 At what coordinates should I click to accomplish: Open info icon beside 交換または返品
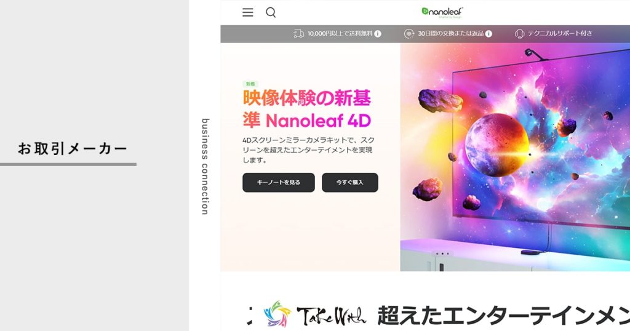pyautogui.click(x=488, y=34)
